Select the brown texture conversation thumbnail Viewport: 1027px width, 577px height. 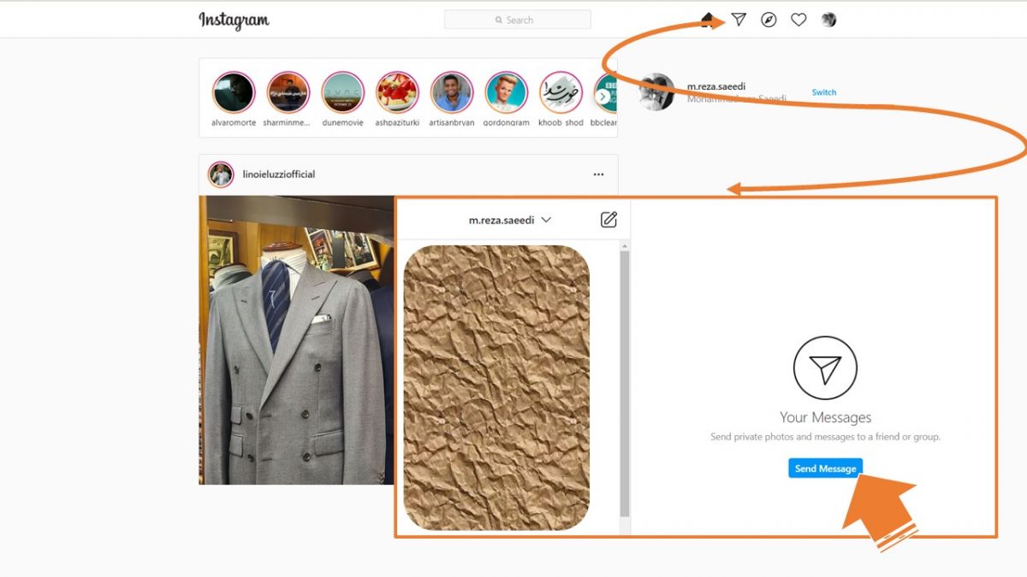tap(496, 389)
